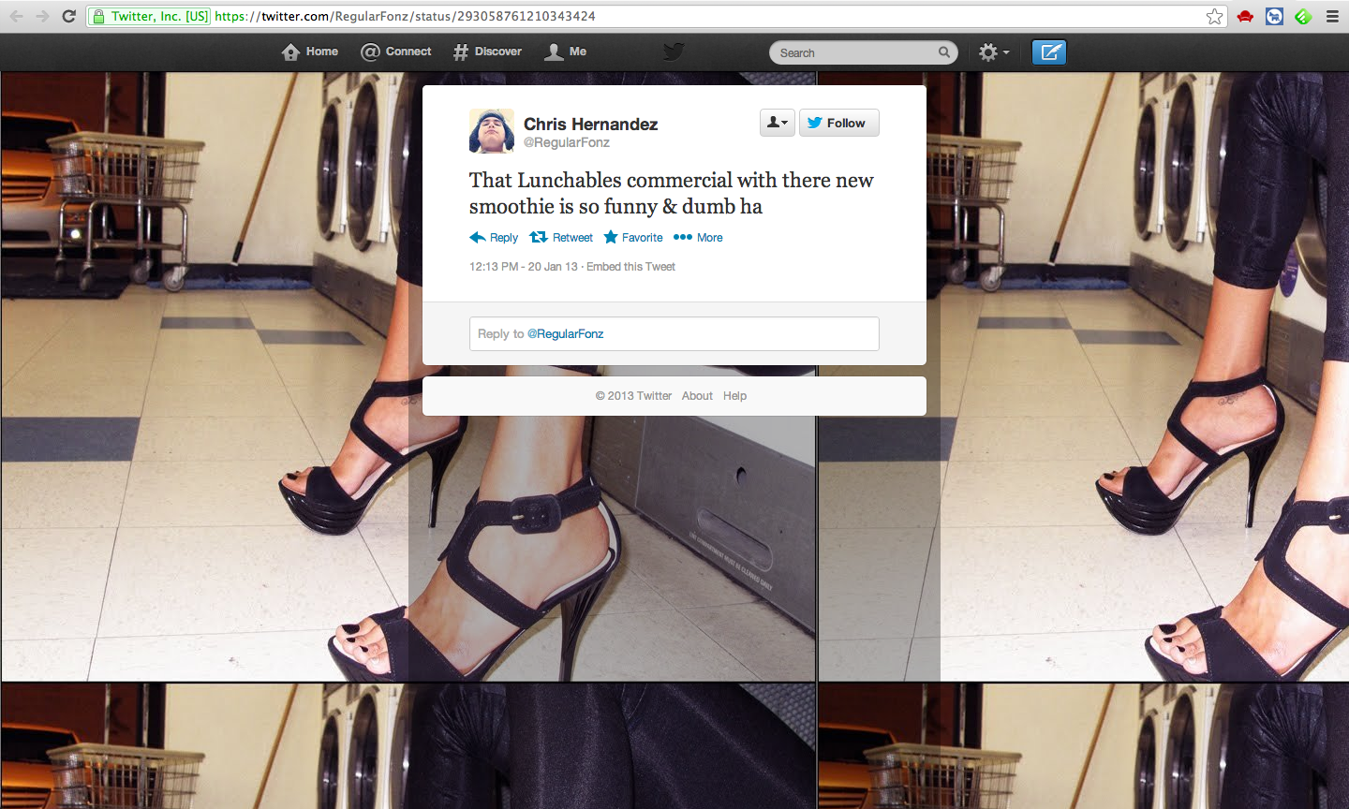The width and height of the screenshot is (1349, 809).
Task: Open Chris Hernandez's avatar picture
Action: point(492,131)
